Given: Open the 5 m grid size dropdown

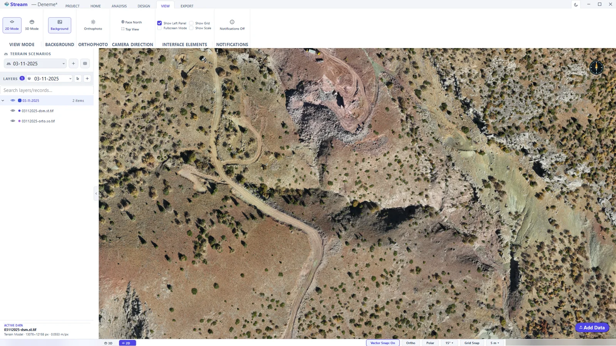Looking at the screenshot, I should point(495,343).
